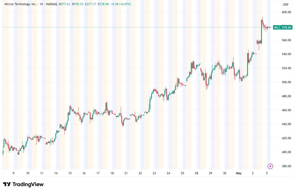Click the 460.00 price axis label
The image size is (296, 192).
click(286, 110)
